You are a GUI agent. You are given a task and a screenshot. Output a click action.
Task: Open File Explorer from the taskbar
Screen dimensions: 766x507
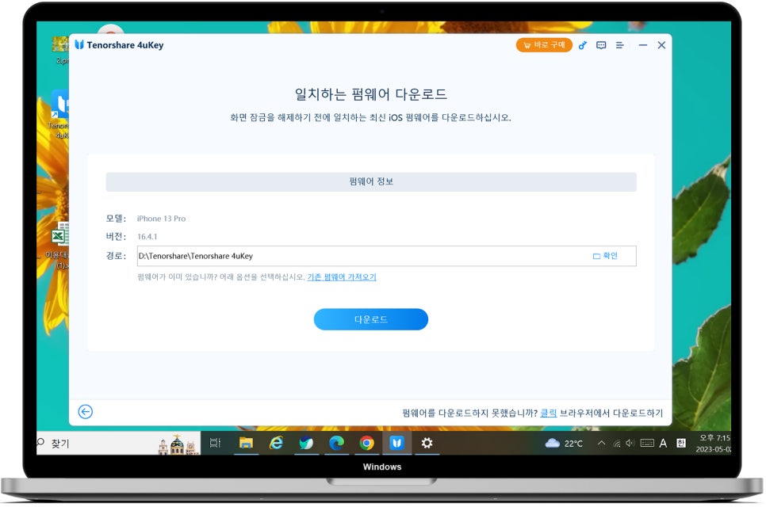click(x=246, y=443)
